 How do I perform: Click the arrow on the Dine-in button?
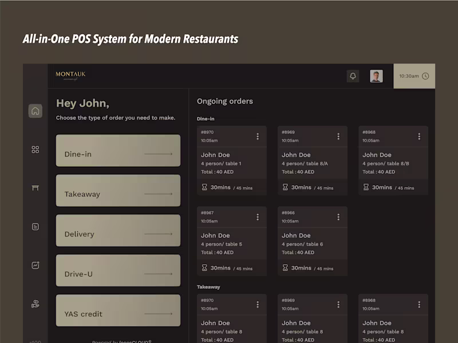159,154
